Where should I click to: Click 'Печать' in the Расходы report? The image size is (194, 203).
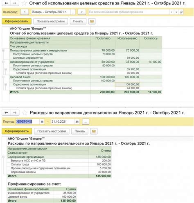click(80, 131)
